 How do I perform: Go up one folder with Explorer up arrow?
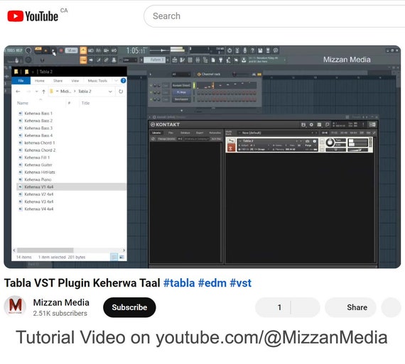point(43,92)
